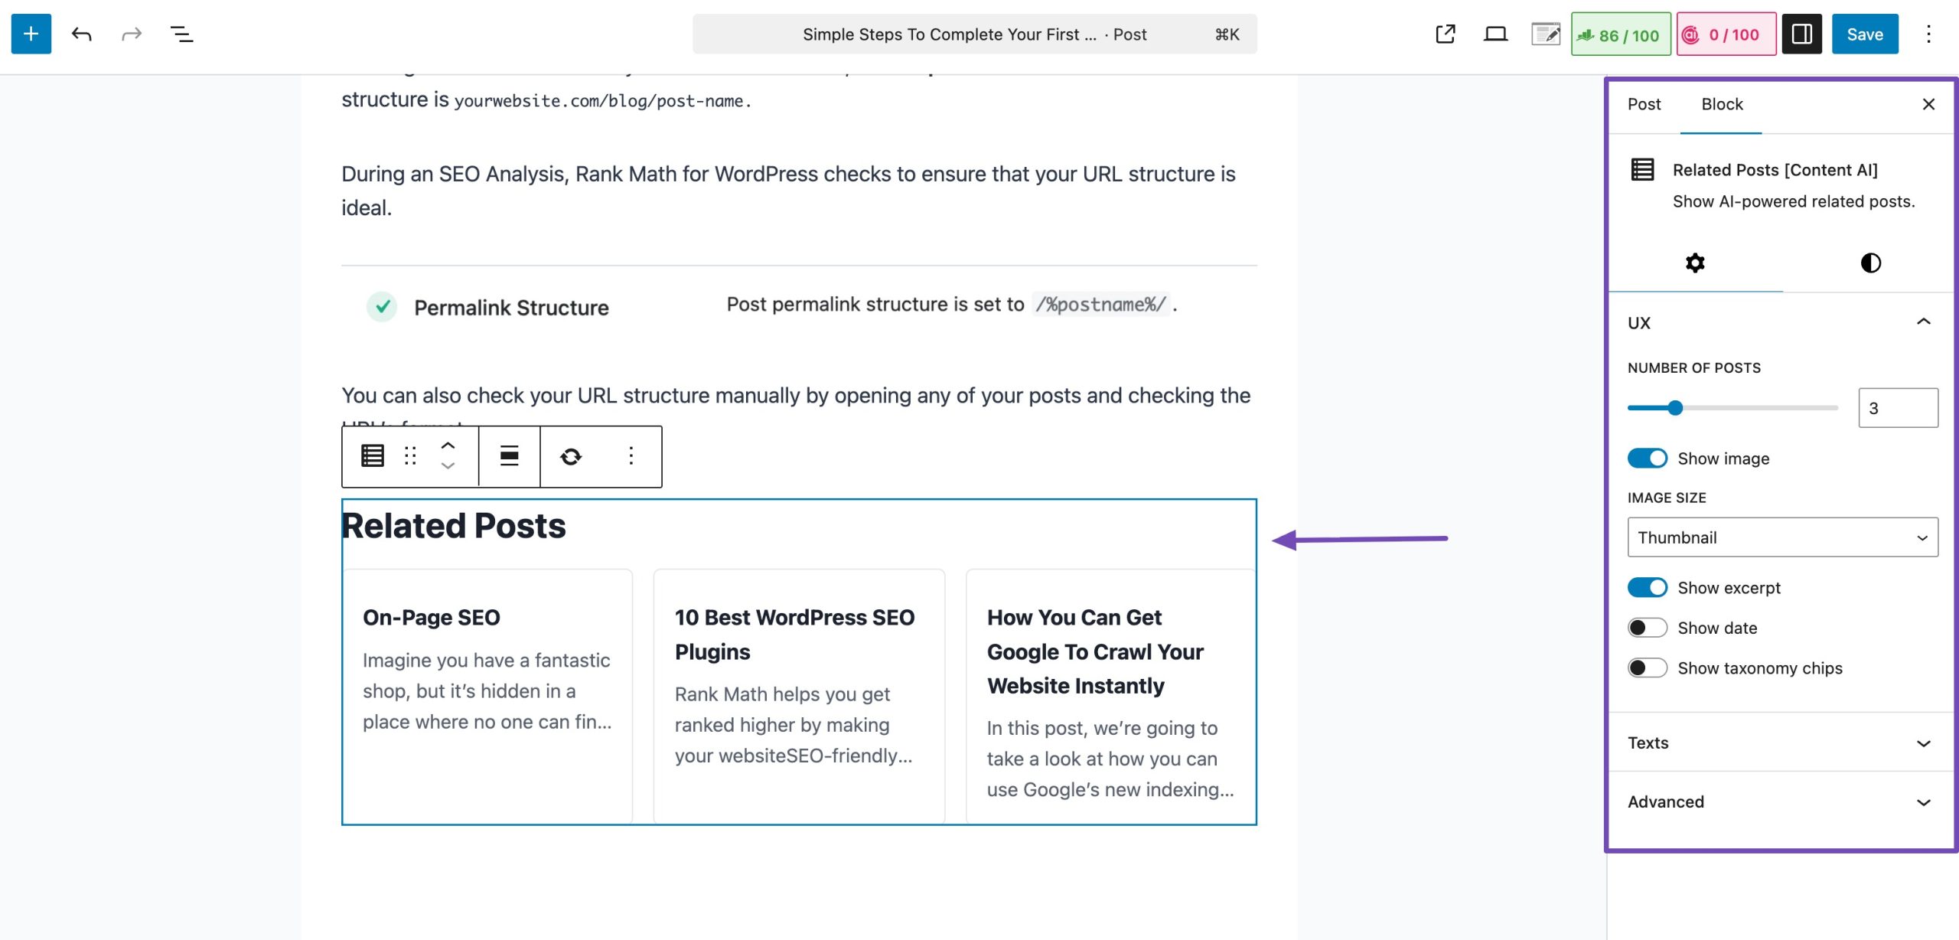Click the Save button

1864,34
